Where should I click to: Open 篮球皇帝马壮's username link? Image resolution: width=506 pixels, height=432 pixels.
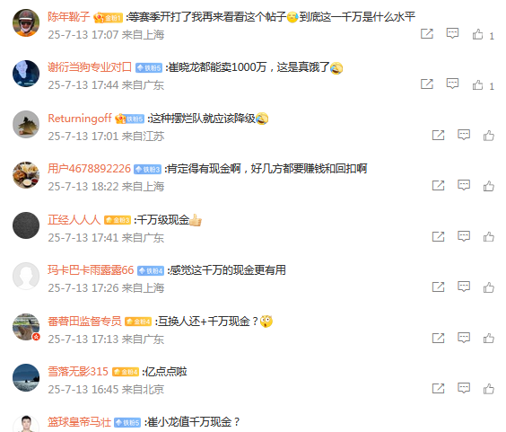coord(79,422)
